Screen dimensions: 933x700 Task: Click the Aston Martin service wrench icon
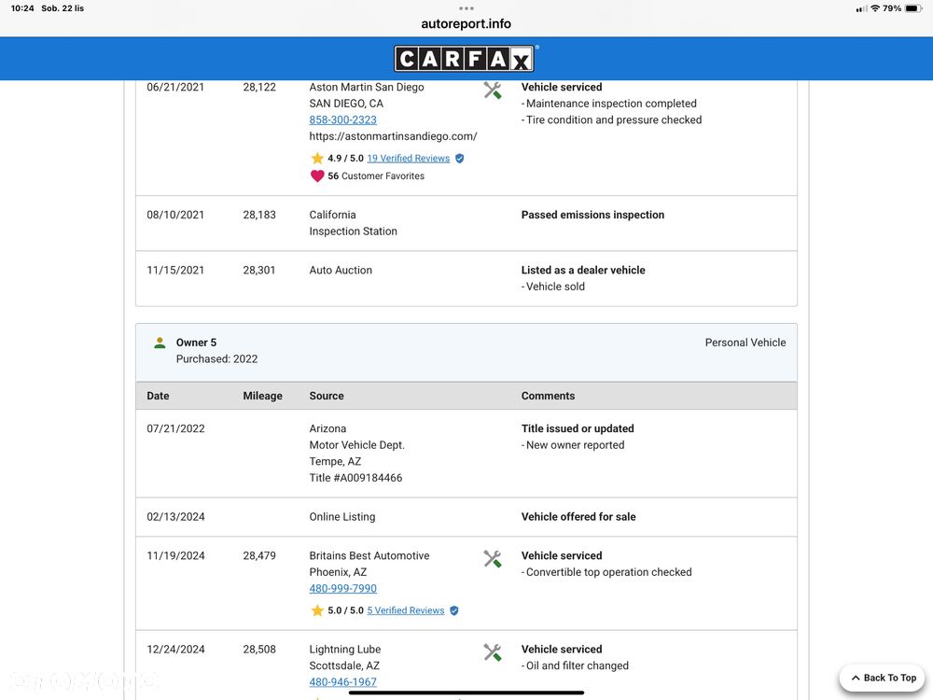click(493, 91)
